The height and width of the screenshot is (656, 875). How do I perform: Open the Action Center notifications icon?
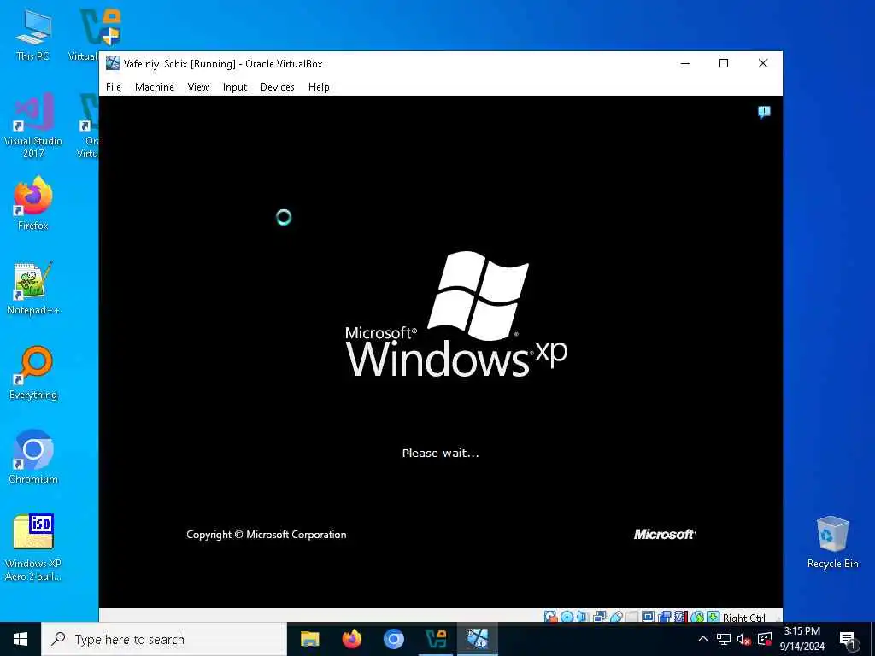[x=848, y=640]
